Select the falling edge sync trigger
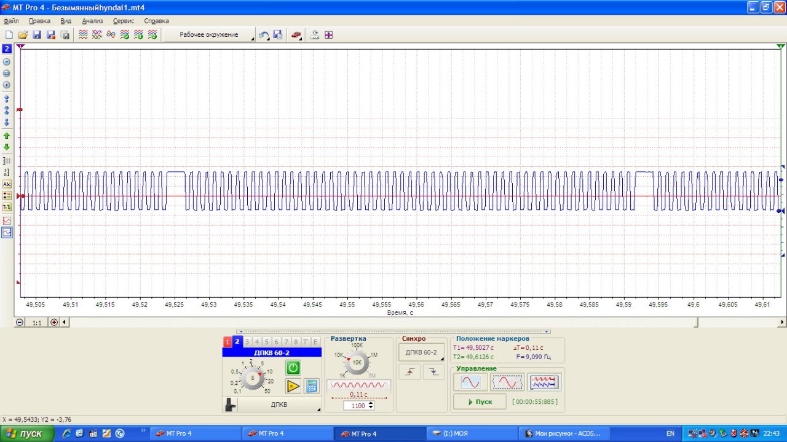 pos(433,371)
